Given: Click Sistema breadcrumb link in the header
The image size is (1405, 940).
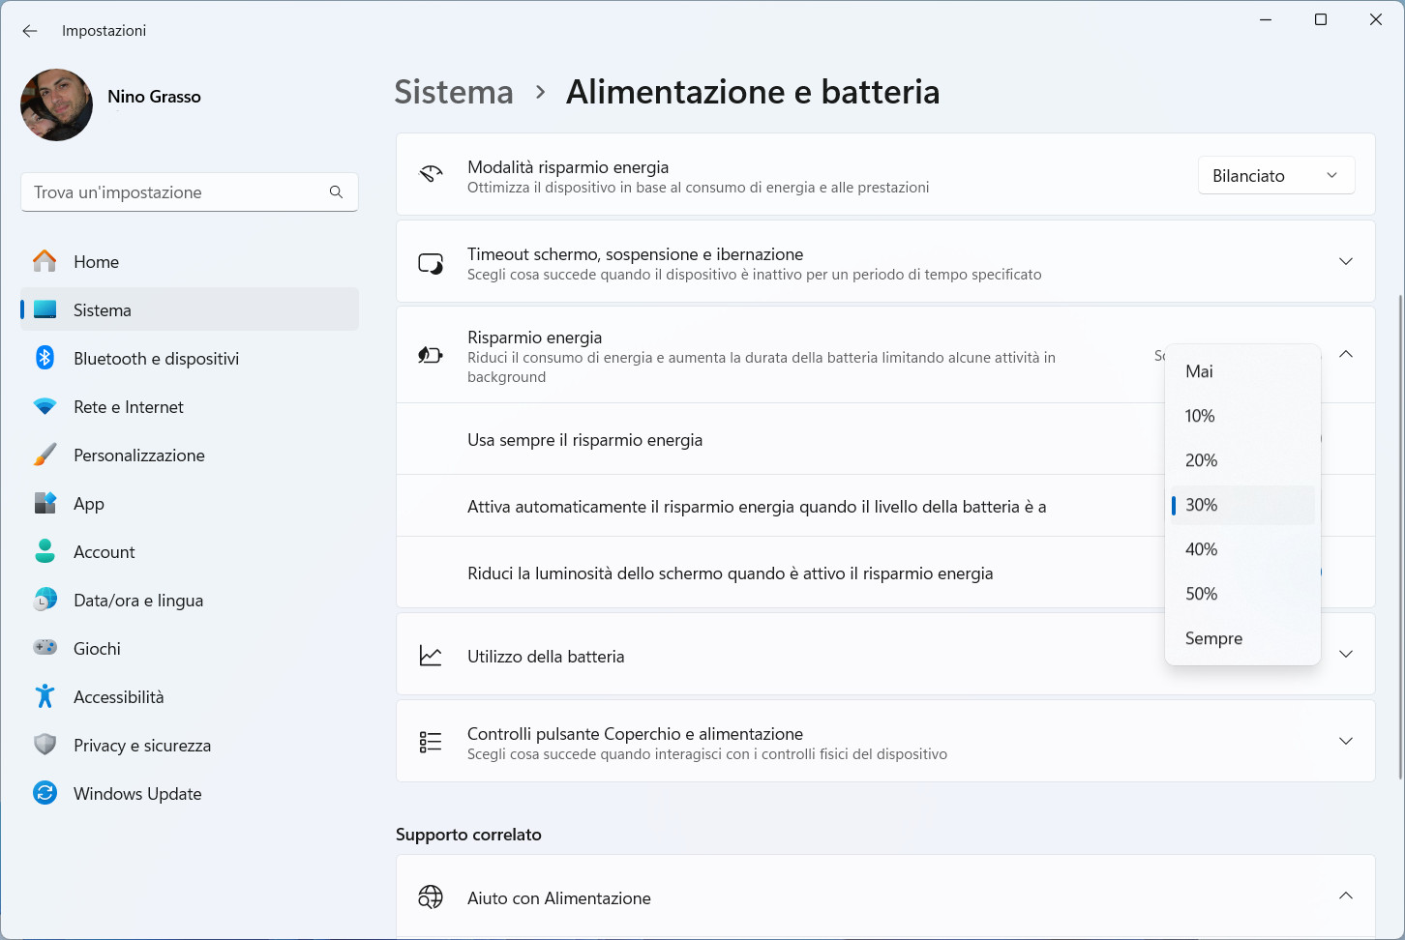Looking at the screenshot, I should coord(454,92).
